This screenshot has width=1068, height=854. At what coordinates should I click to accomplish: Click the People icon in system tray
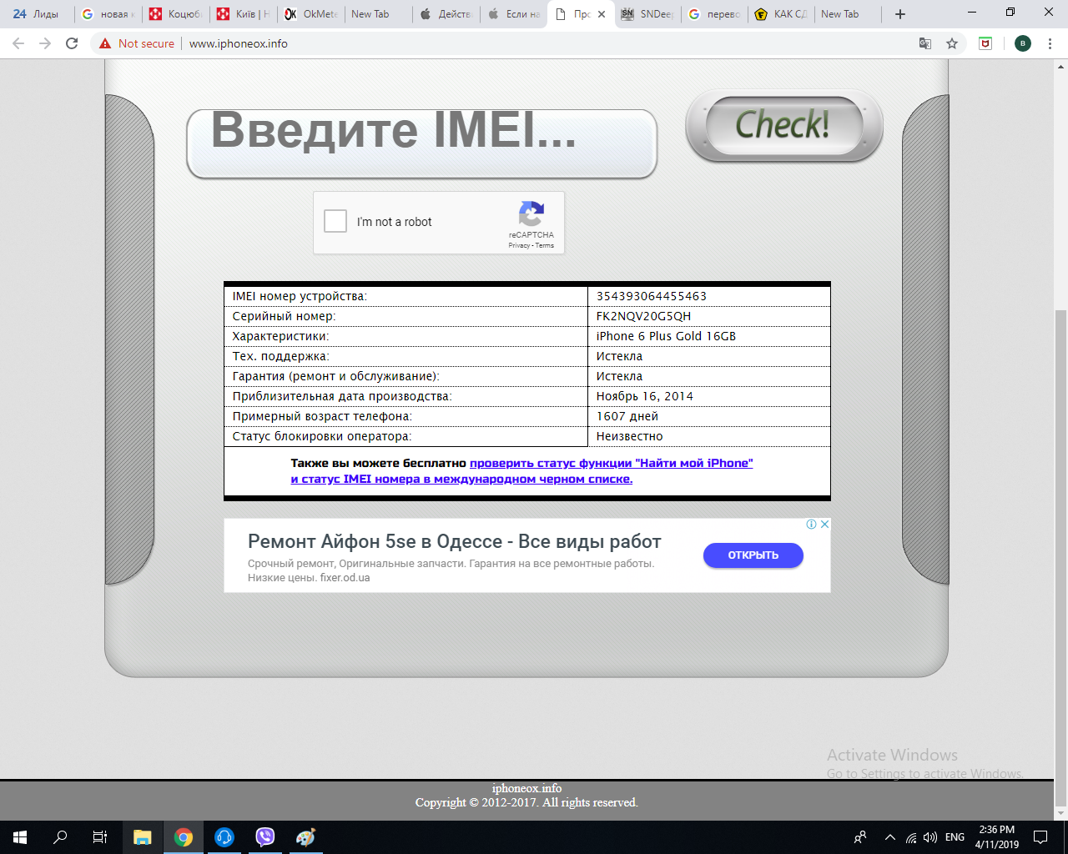860,837
